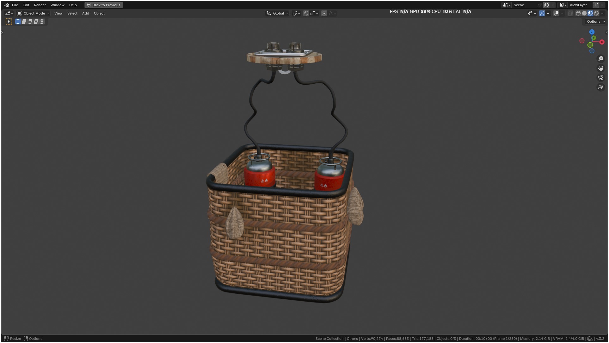Click the Memory: 2.14 GiB status text
Viewport: 609px width, 343px height.
click(535, 339)
